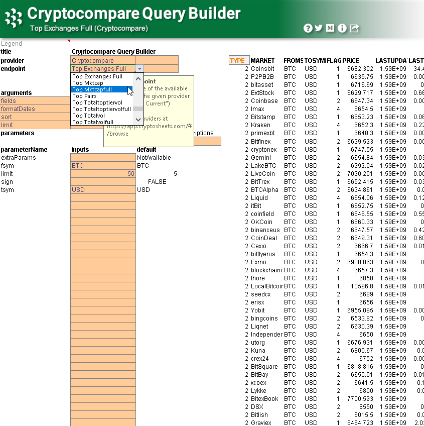Open the Medium "M" icon
This screenshot has height=426, width=424.
tap(330, 29)
